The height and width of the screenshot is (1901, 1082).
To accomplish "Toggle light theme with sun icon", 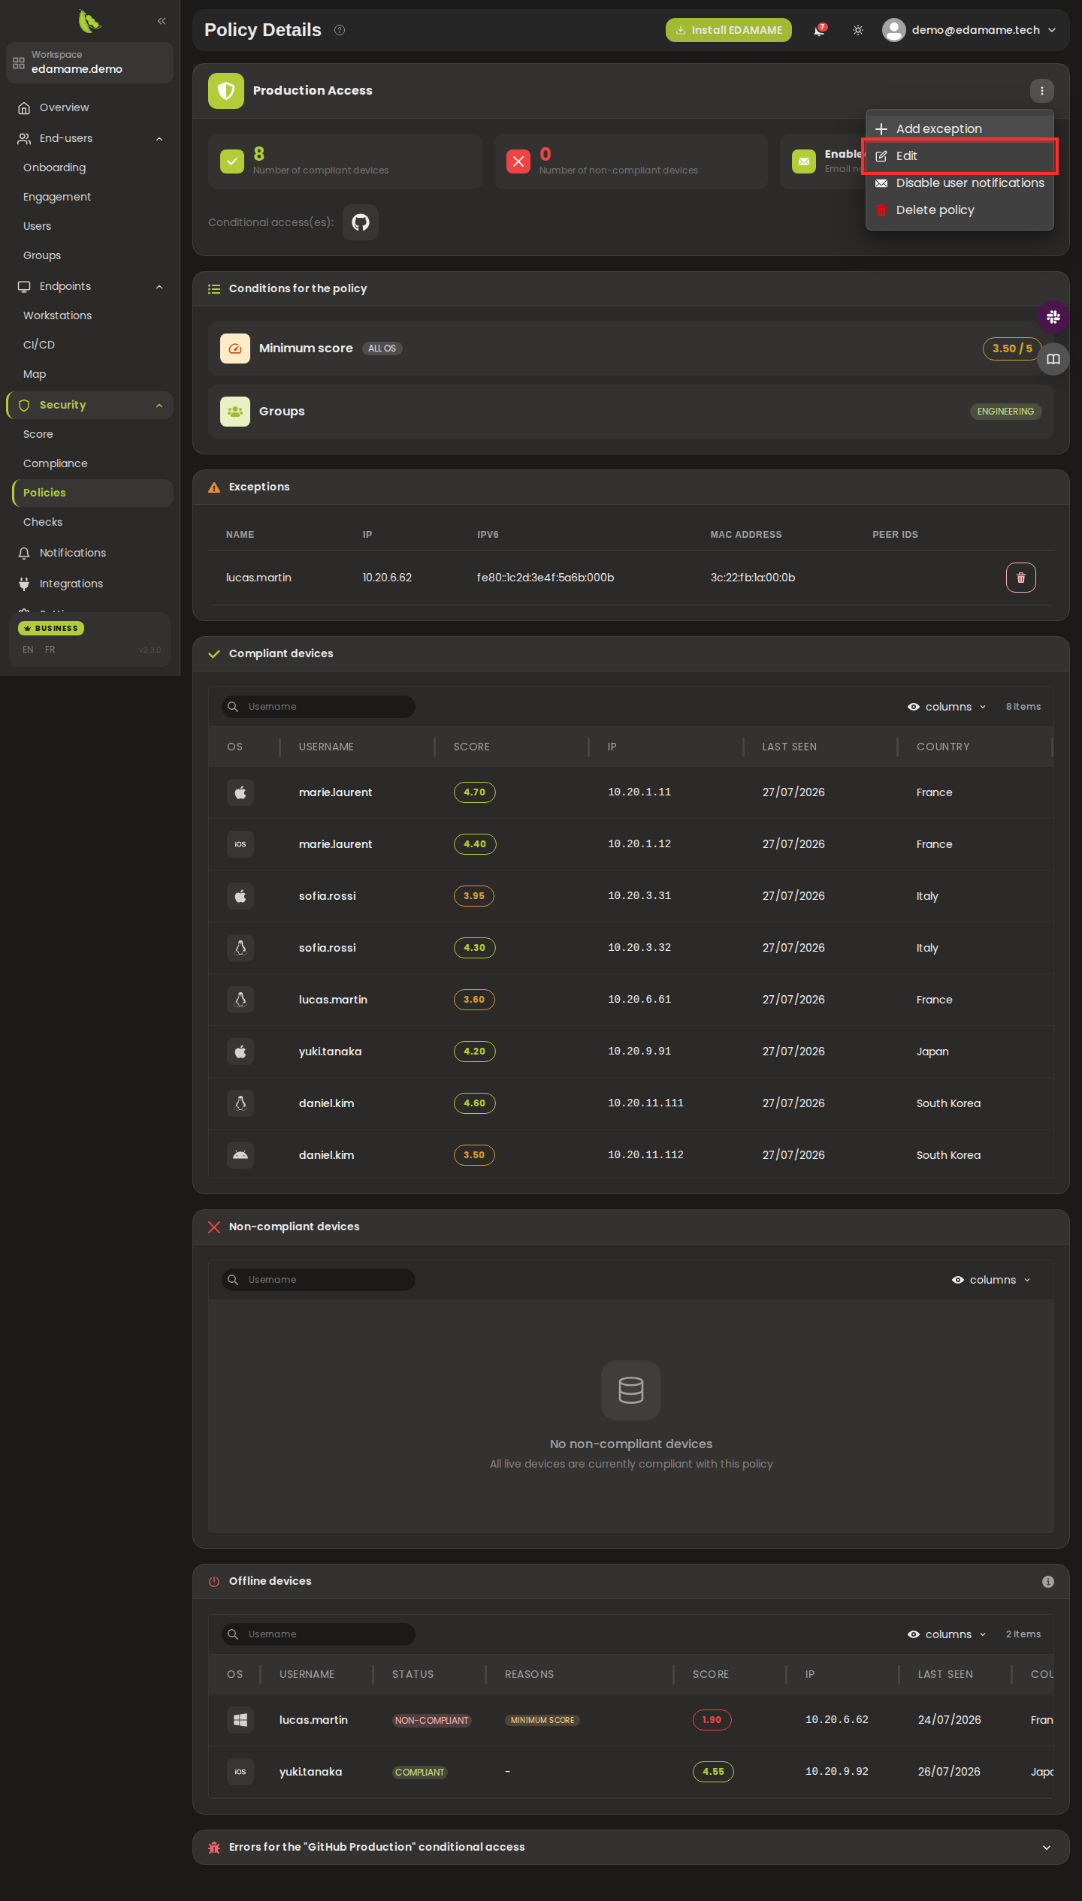I will 858,30.
